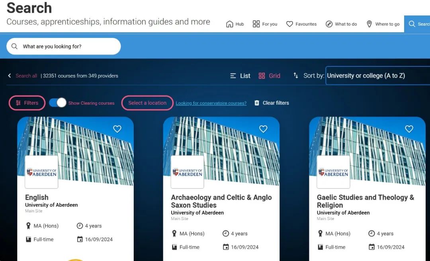Click the Courses, apprenticeships, information guides subtitle
The image size is (430, 261).
click(x=108, y=21)
